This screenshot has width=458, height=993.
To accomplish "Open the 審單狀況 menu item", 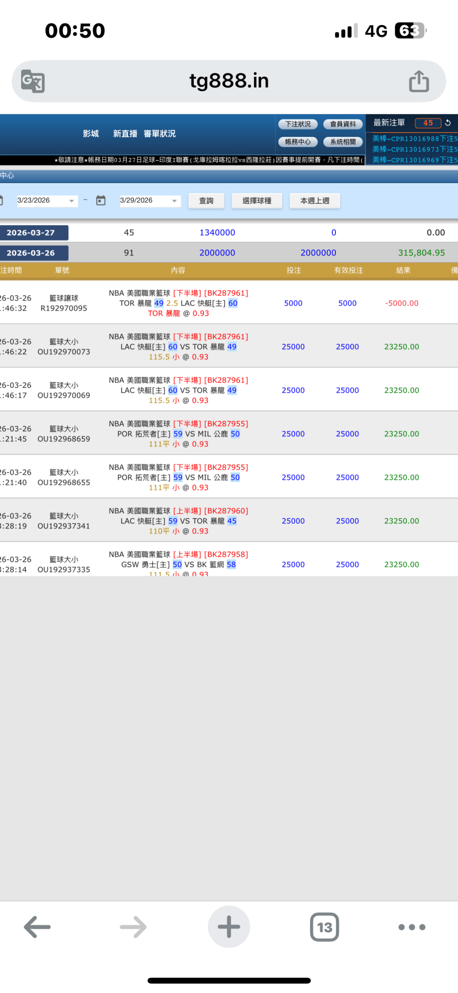I will point(159,134).
